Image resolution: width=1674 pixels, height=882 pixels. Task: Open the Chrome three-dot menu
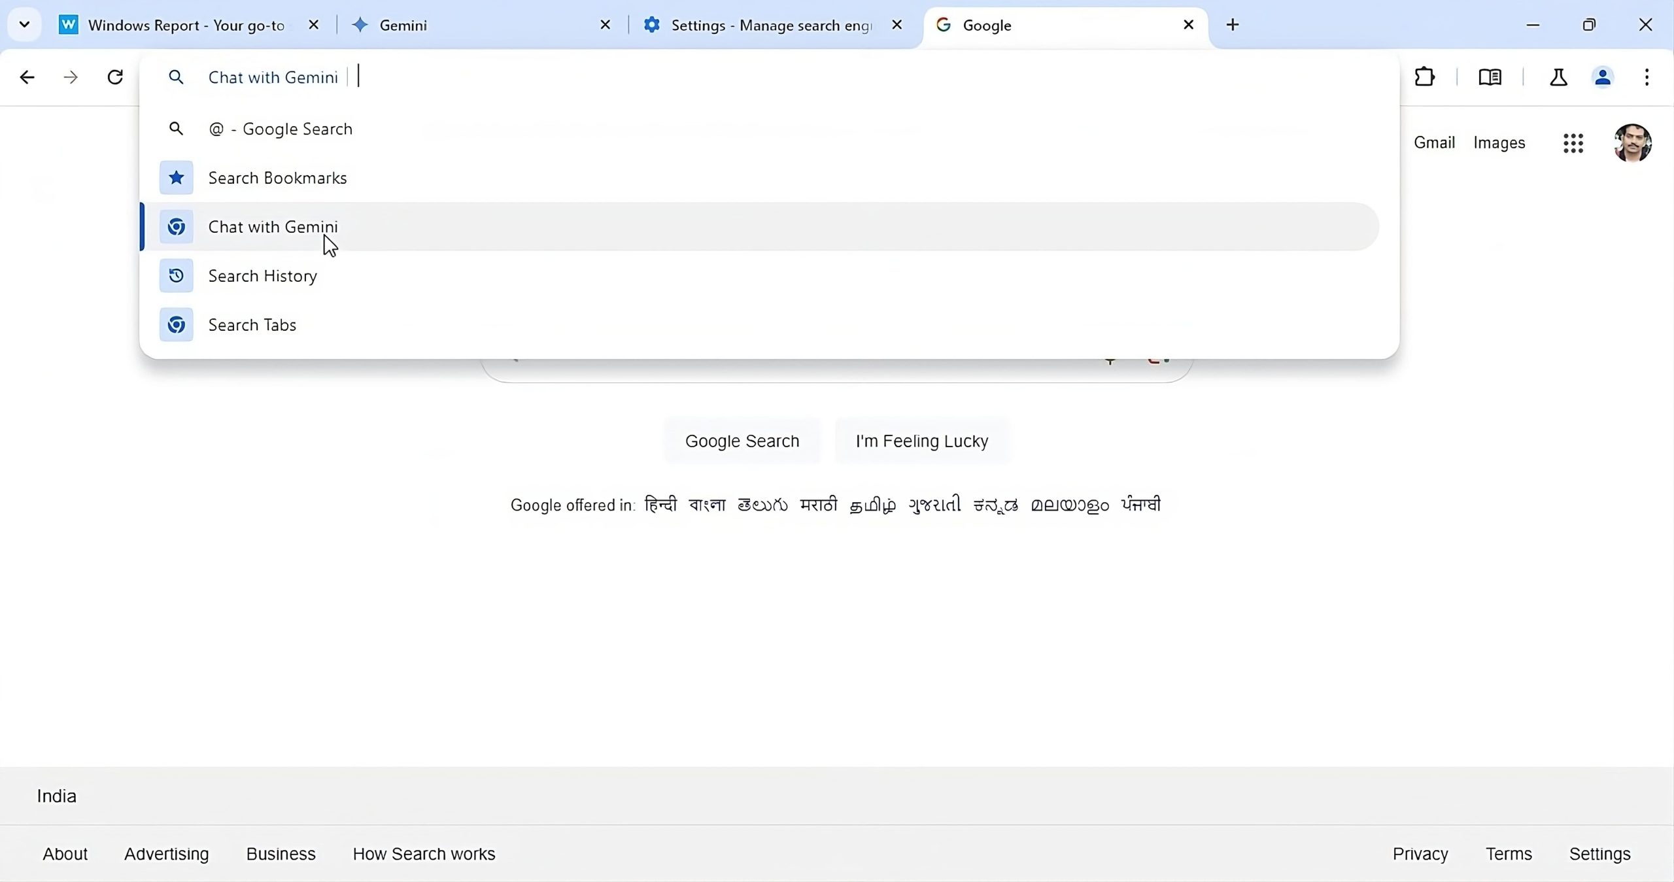click(x=1647, y=77)
